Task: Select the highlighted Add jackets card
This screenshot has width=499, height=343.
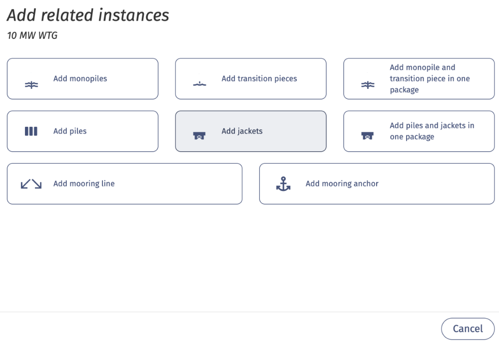Action: coord(251,131)
